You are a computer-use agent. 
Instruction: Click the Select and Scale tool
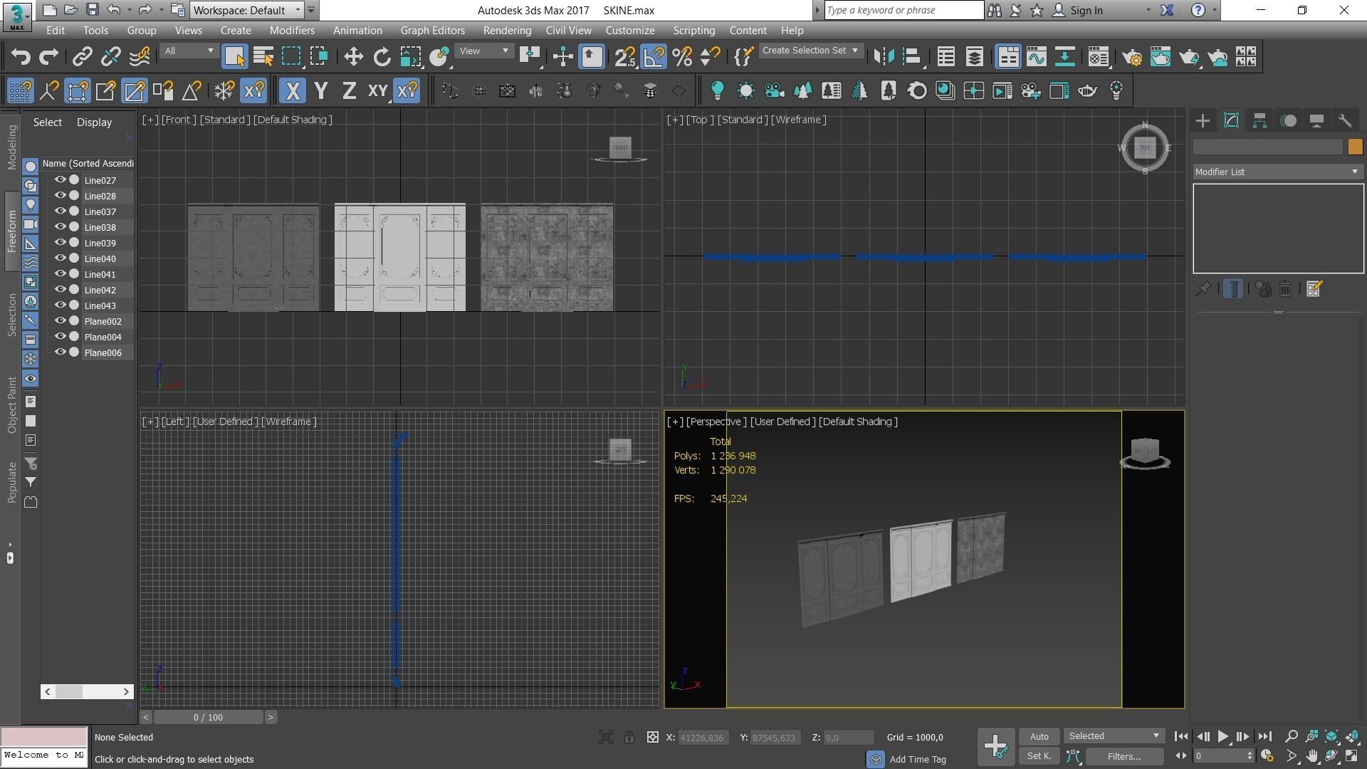click(411, 57)
